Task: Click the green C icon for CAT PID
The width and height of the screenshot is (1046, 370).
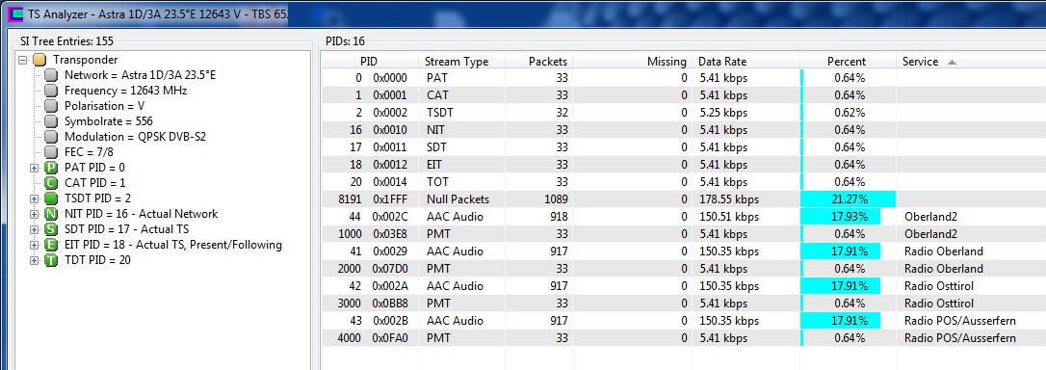Action: [51, 183]
